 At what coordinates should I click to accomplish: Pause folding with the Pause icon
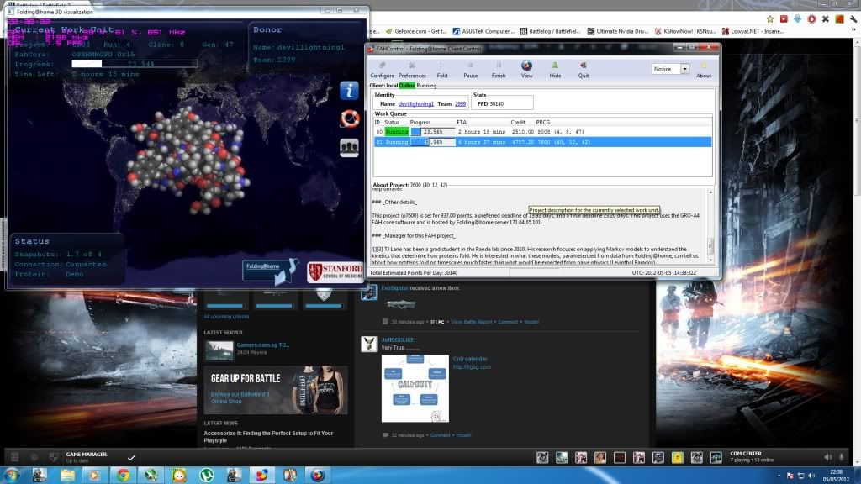[x=470, y=68]
